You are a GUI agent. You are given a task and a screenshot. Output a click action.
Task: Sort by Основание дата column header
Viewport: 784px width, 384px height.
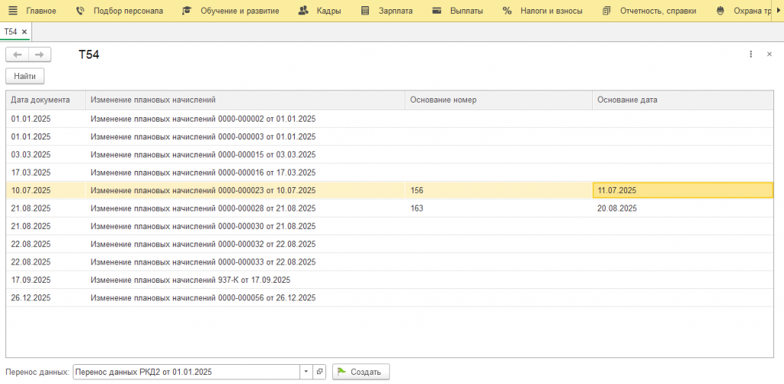tap(683, 100)
